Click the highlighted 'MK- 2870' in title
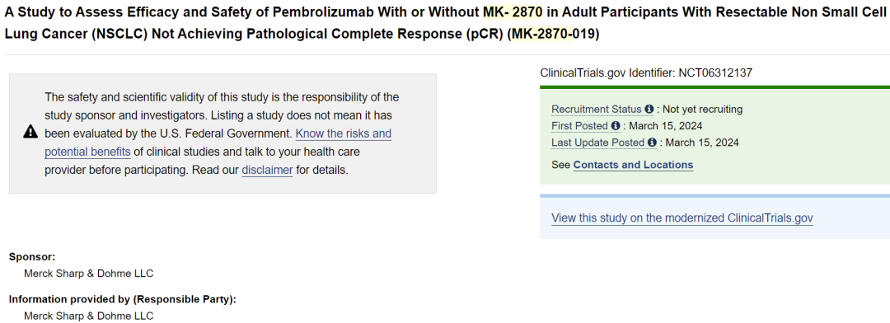 513,11
